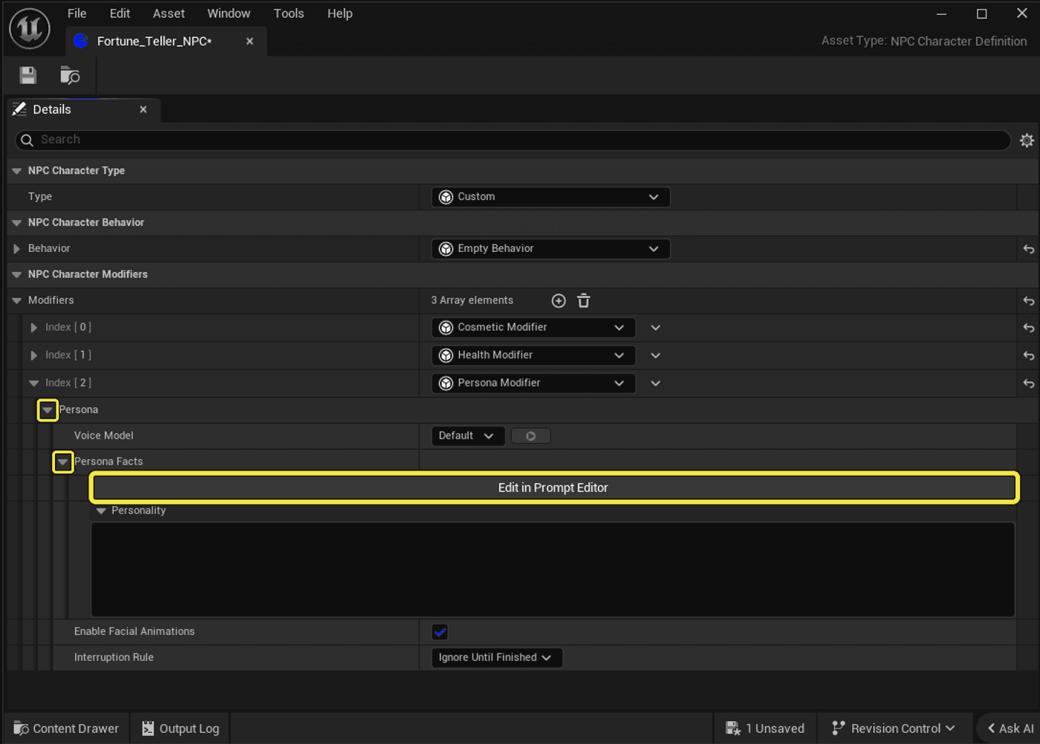Open the Cosmetic Modifier dropdown
1040x744 pixels.
(x=533, y=328)
